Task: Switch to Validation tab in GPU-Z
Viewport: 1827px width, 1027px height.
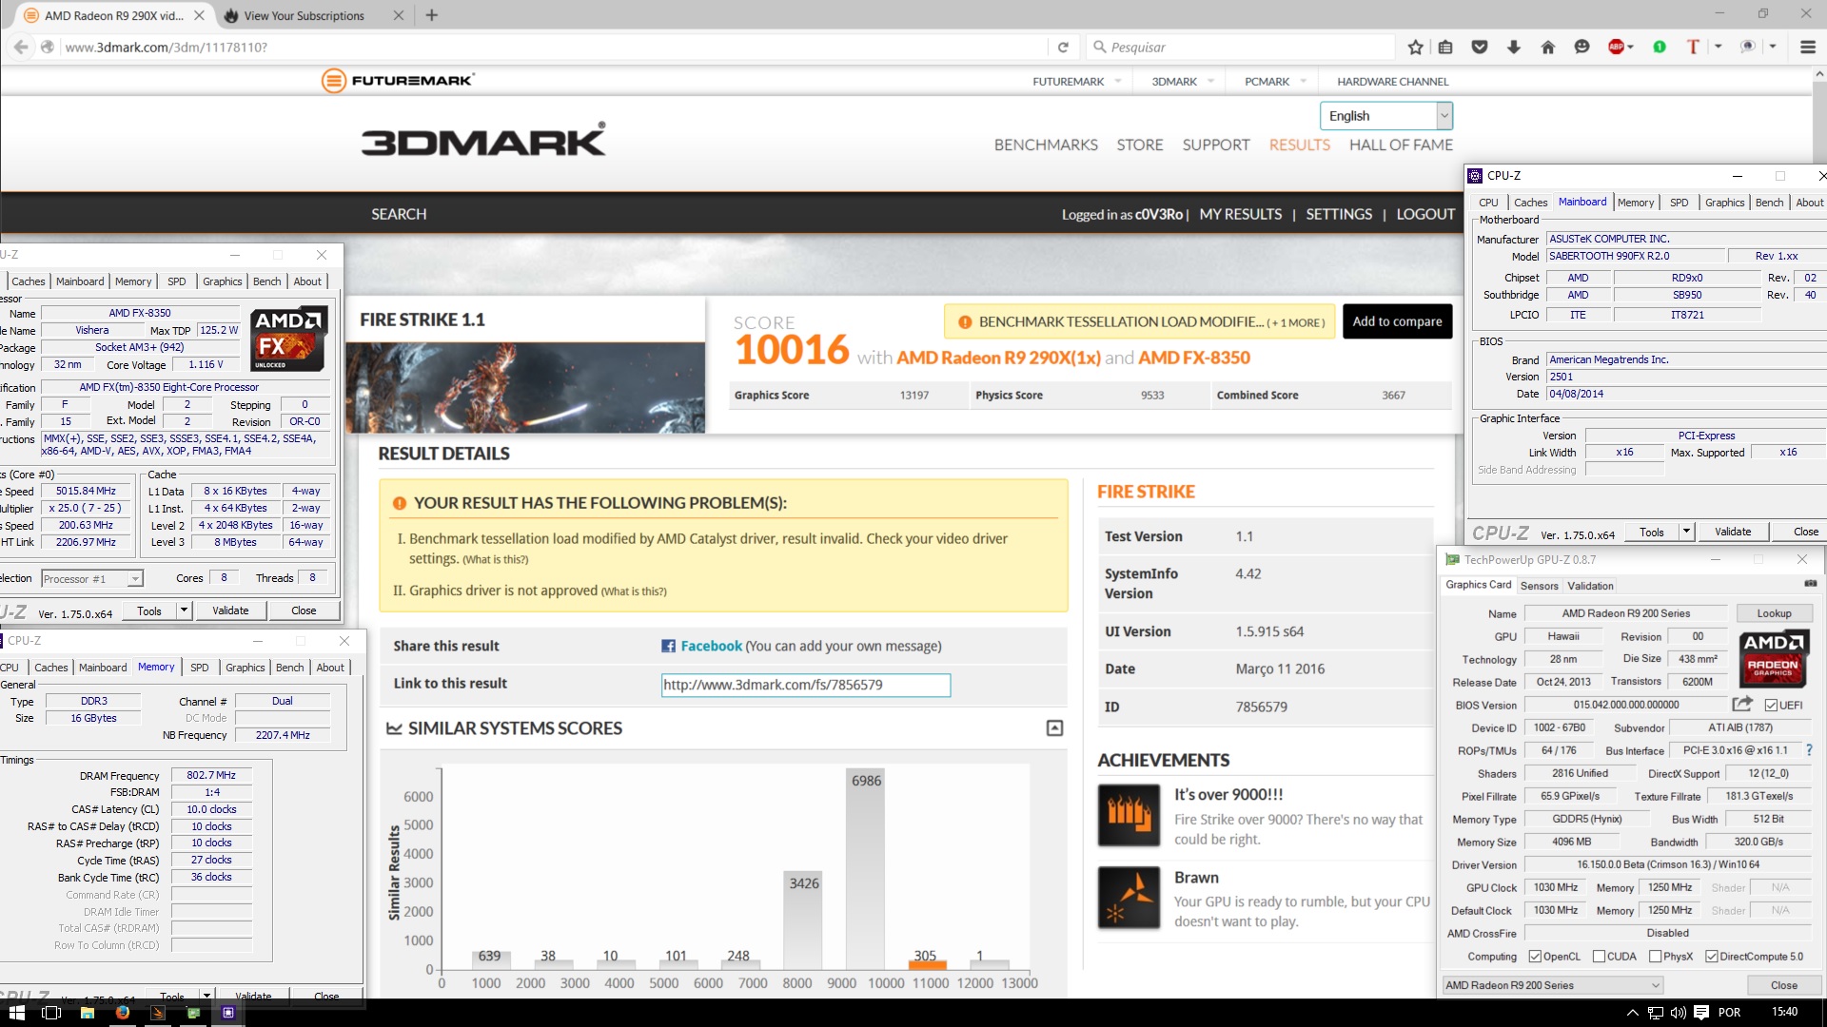Action: (x=1590, y=586)
